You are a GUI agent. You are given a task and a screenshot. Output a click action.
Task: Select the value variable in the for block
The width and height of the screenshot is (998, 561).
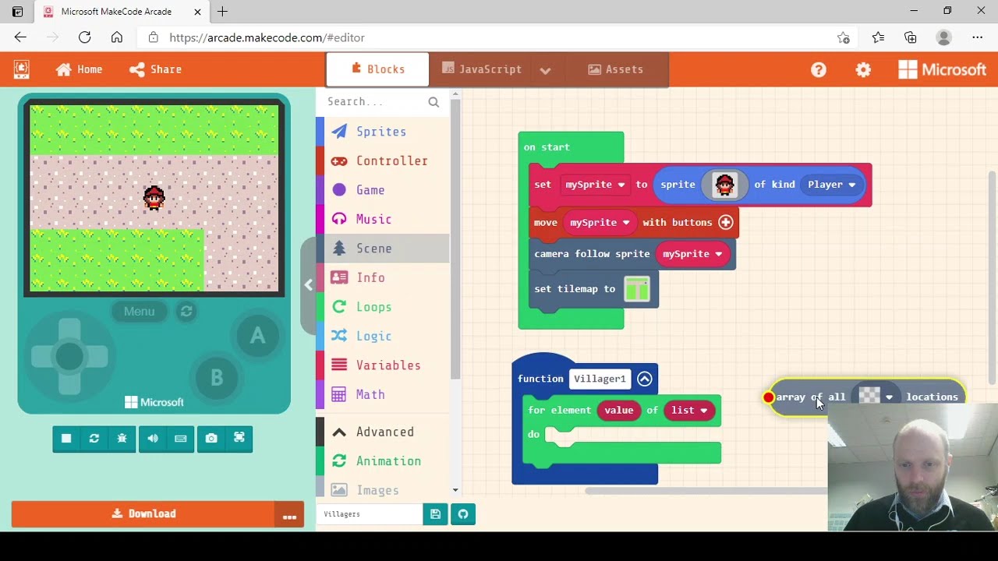point(619,411)
